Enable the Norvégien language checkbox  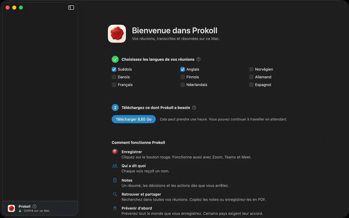coord(251,69)
